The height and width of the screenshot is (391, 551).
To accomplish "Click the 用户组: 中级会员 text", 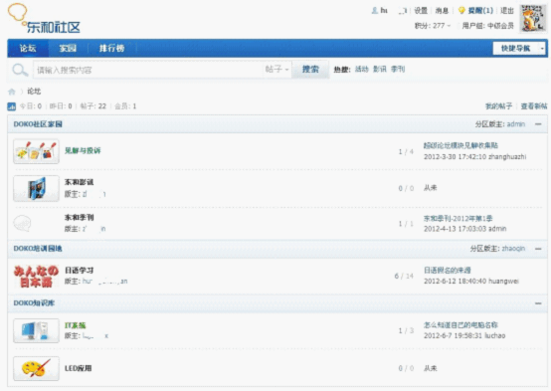I will pos(488,26).
